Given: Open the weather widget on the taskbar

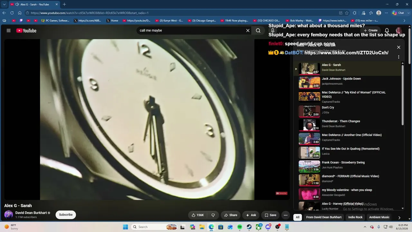Looking at the screenshot, I should click(x=11, y=227).
